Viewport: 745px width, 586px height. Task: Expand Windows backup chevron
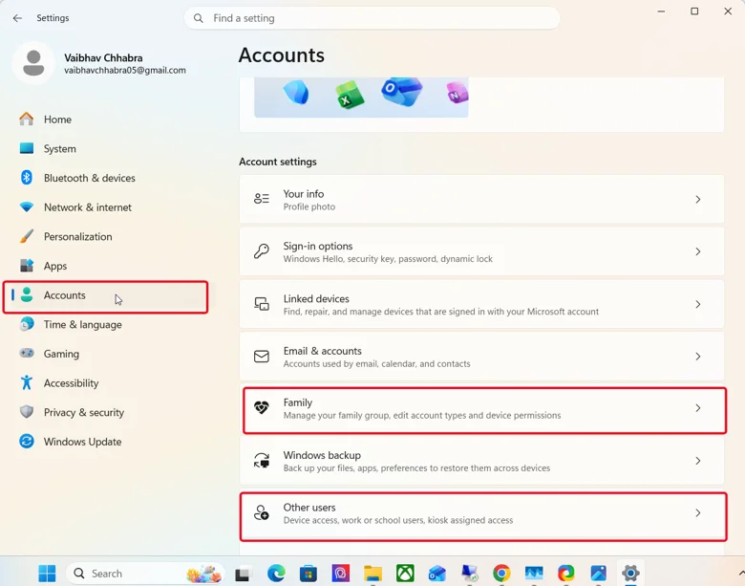point(698,461)
